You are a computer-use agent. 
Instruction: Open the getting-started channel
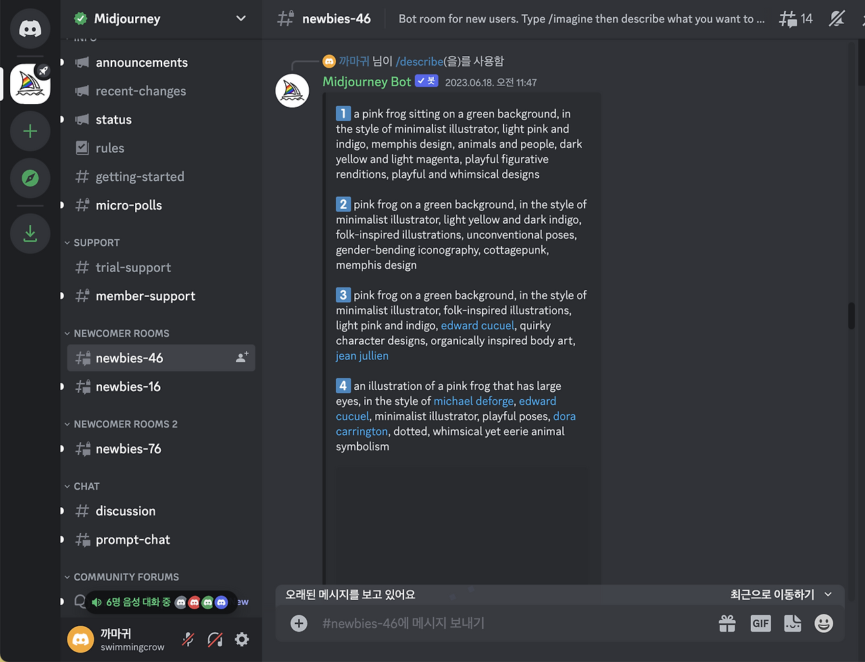[x=161, y=176]
